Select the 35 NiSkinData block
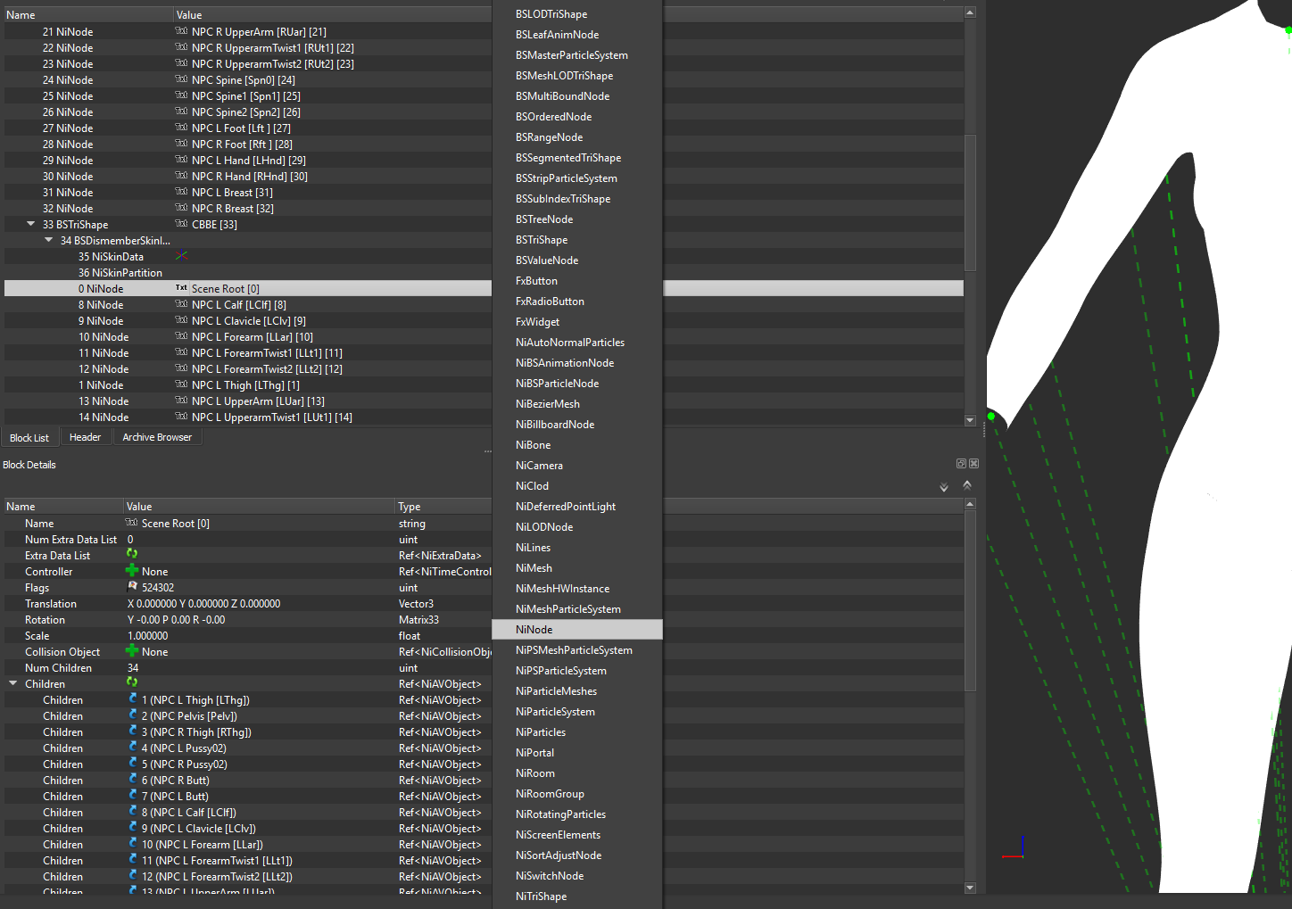The image size is (1292, 909). [111, 257]
